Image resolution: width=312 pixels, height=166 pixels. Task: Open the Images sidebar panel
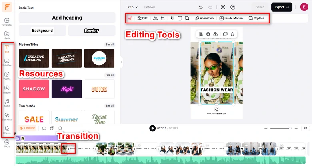click(x=7, y=89)
